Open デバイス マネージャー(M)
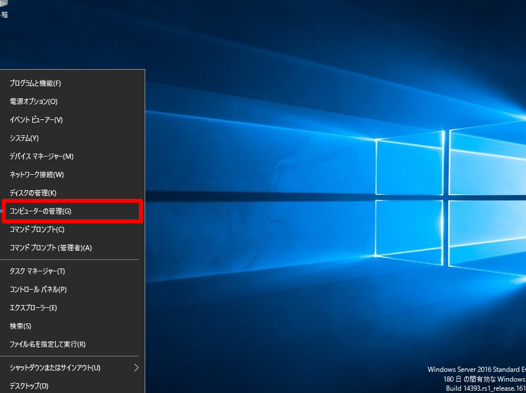Screen dimensions: 526x393 point(42,157)
